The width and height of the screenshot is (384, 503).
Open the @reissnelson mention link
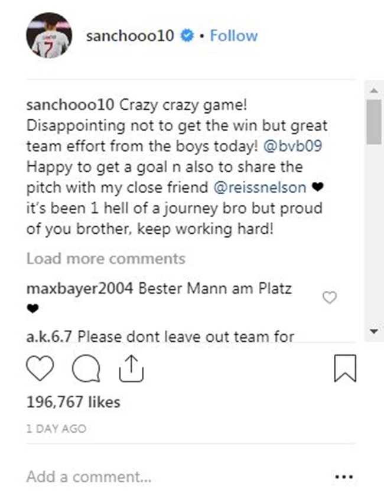click(261, 188)
